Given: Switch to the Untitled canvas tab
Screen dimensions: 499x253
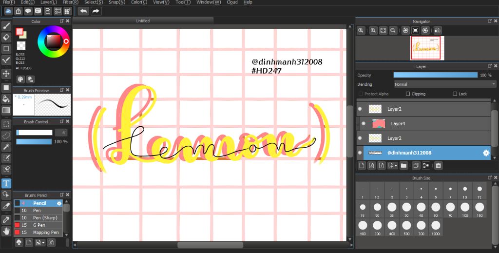Looking at the screenshot, I should click(143, 20).
